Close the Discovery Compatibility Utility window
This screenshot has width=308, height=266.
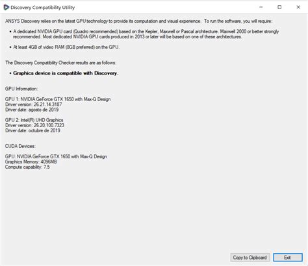point(298,7)
